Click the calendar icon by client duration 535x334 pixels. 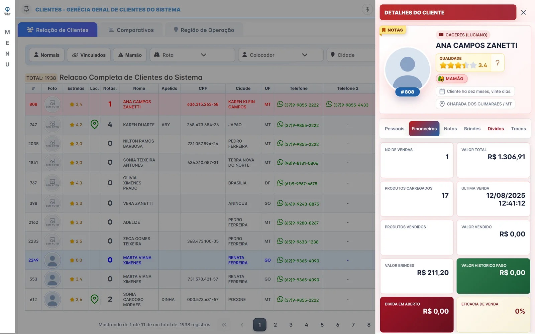(442, 91)
